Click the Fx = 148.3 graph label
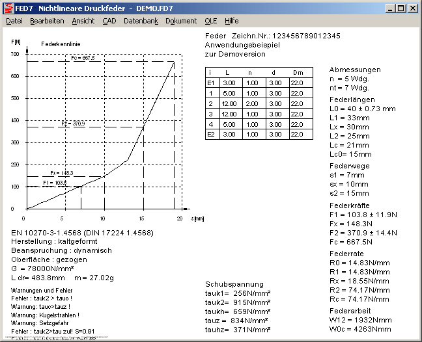Viewport: 422px width, 342px height. (x=63, y=174)
